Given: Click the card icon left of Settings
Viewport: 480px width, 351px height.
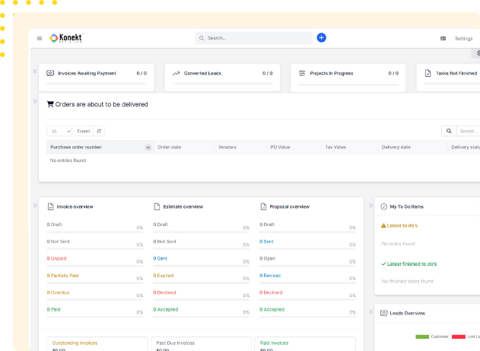Looking at the screenshot, I should (x=443, y=38).
